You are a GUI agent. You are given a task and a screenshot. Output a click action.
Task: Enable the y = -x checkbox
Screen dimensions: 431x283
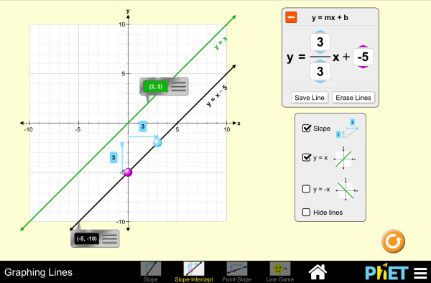click(x=306, y=189)
